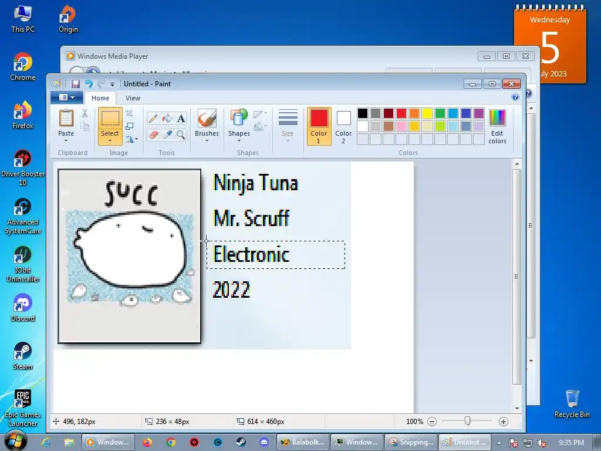Save the image using the floppy icon
This screenshot has height=451, width=601.
(x=76, y=84)
